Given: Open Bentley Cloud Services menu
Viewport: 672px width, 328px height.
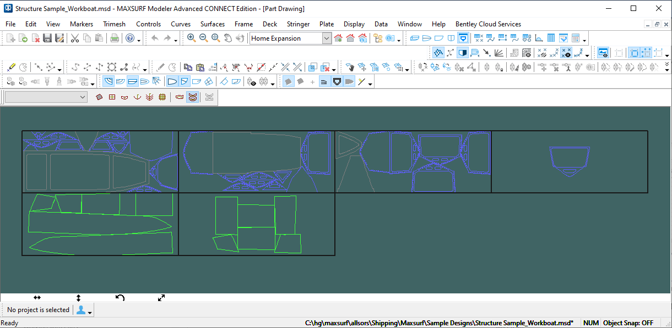Looking at the screenshot, I should click(x=487, y=24).
